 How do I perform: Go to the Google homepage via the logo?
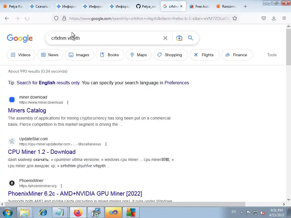click(x=20, y=38)
